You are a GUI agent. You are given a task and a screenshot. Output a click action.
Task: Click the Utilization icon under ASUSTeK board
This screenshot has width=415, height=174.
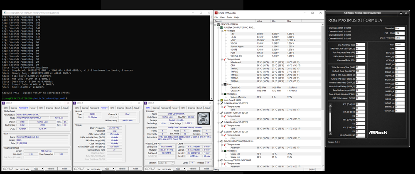pos(225,94)
